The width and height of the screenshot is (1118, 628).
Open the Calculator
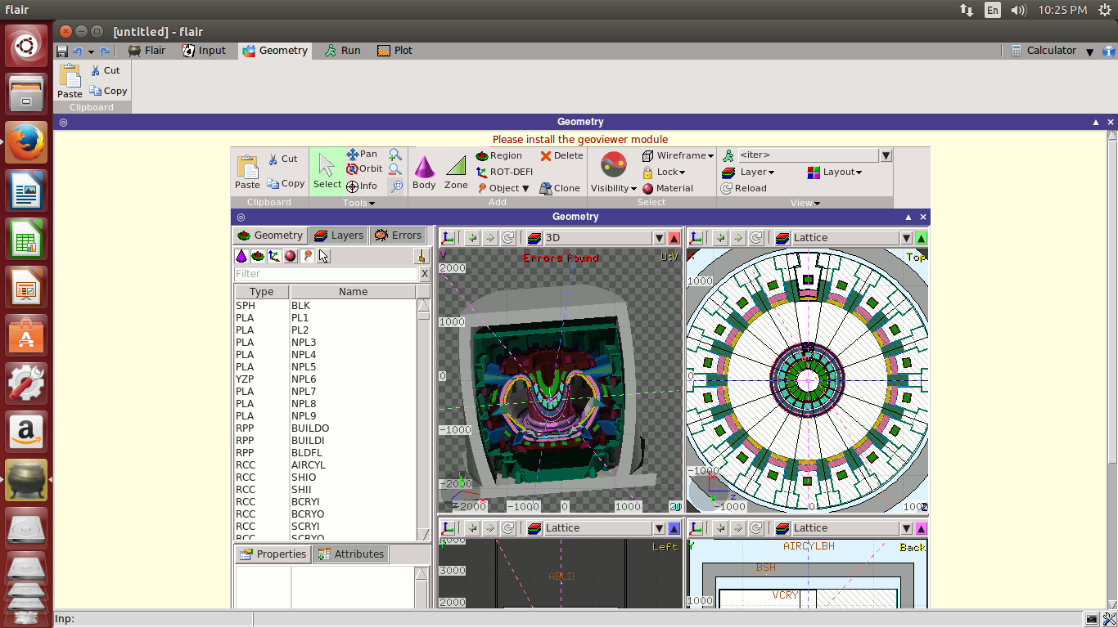[1044, 51]
